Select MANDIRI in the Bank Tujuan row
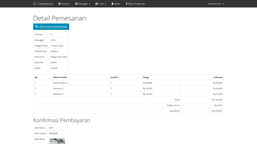 (x=53, y=133)
